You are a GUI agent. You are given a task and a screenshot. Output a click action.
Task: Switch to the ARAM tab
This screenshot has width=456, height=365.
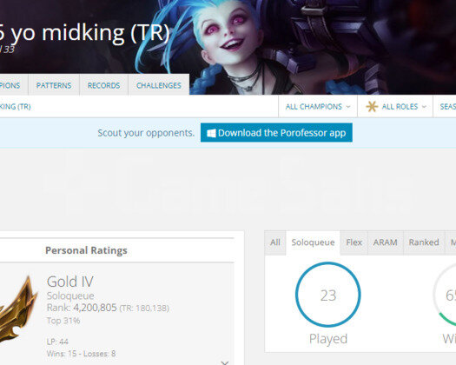coord(386,242)
